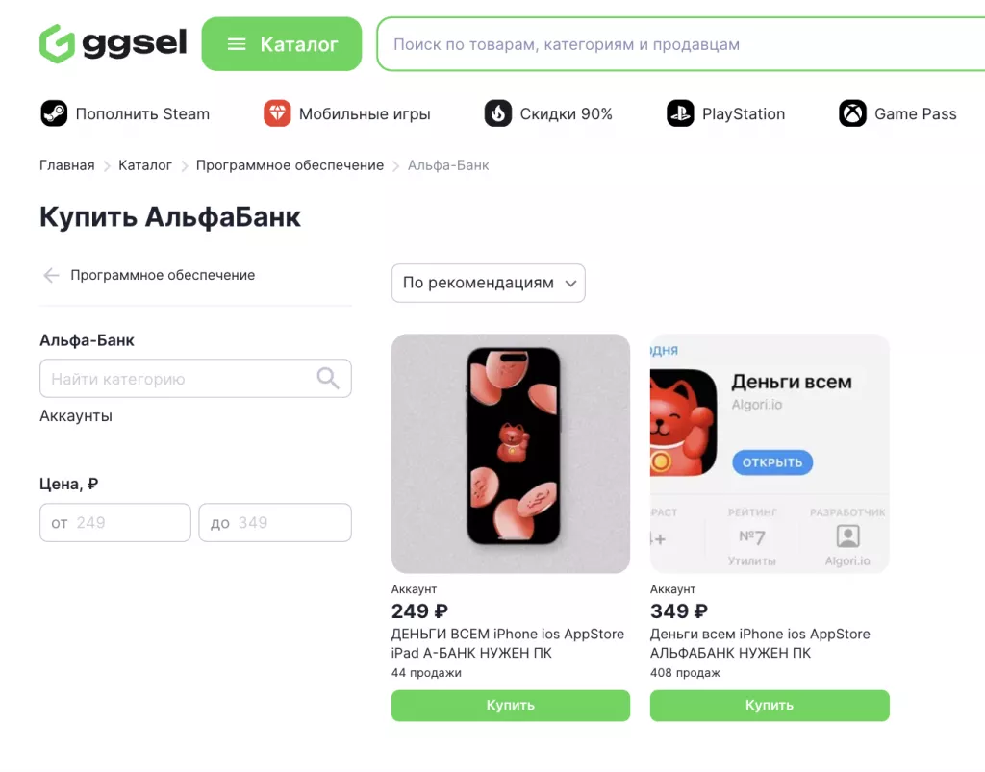Open the По рекомендациям sorting dropdown
This screenshot has height=772, width=985.
click(x=488, y=283)
